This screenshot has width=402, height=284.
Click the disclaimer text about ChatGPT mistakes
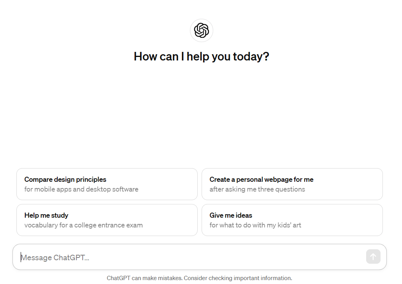click(199, 278)
